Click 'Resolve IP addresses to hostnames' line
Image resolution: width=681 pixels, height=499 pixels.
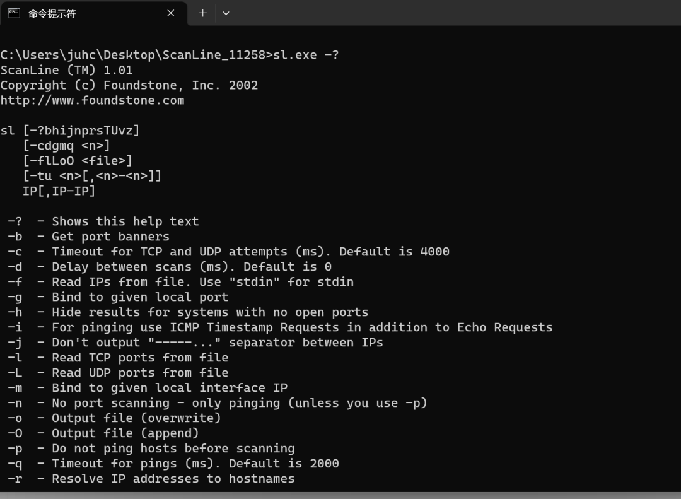click(151, 479)
